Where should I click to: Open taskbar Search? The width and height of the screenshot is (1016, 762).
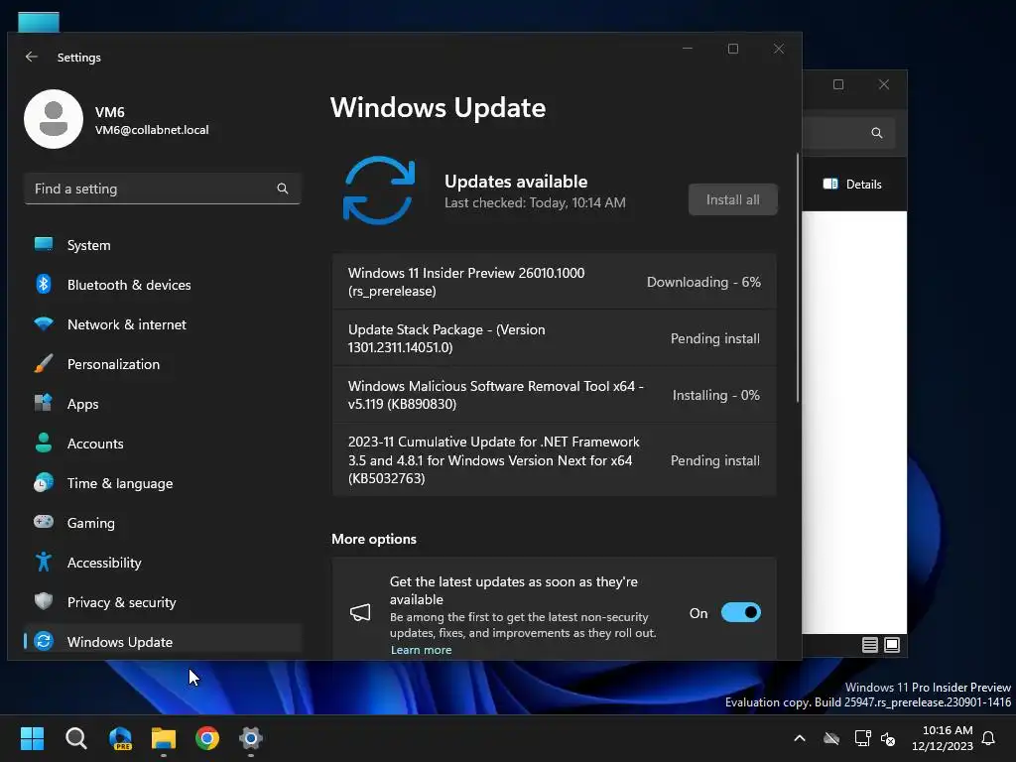pos(75,738)
